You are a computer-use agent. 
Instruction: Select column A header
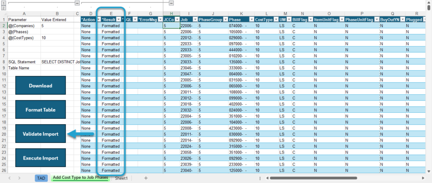24,14
